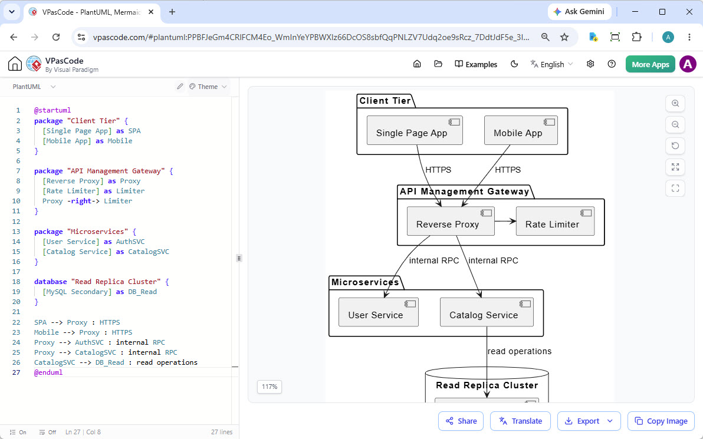
Task: Reset the diagram view
Action: click(675, 146)
